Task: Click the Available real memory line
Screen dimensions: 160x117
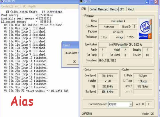Action: click(26, 18)
